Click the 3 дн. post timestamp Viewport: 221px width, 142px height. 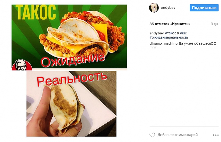(214, 24)
